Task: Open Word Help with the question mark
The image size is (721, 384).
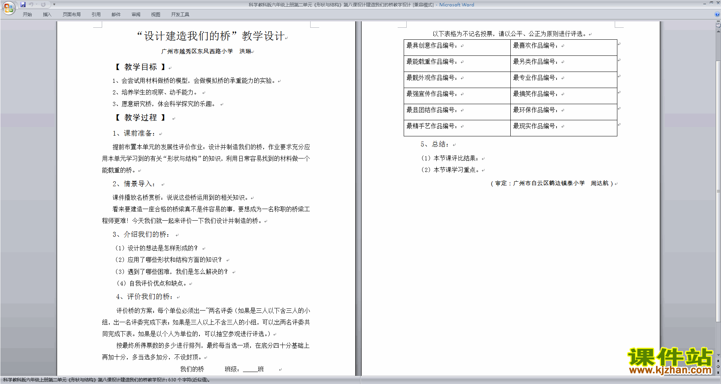Action: coord(717,14)
